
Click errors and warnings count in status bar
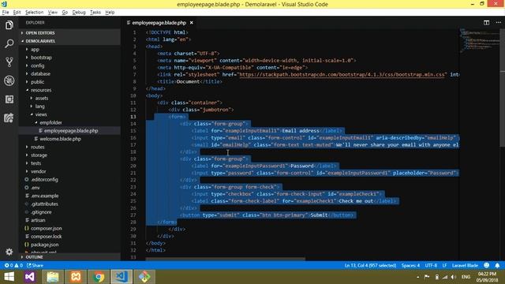[x=13, y=265]
